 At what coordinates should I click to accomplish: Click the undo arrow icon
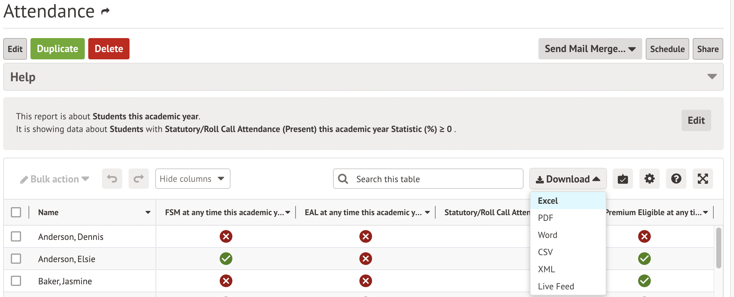pyautogui.click(x=112, y=179)
